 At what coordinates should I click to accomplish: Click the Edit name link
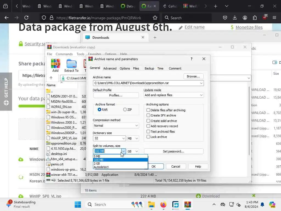click(195, 27)
